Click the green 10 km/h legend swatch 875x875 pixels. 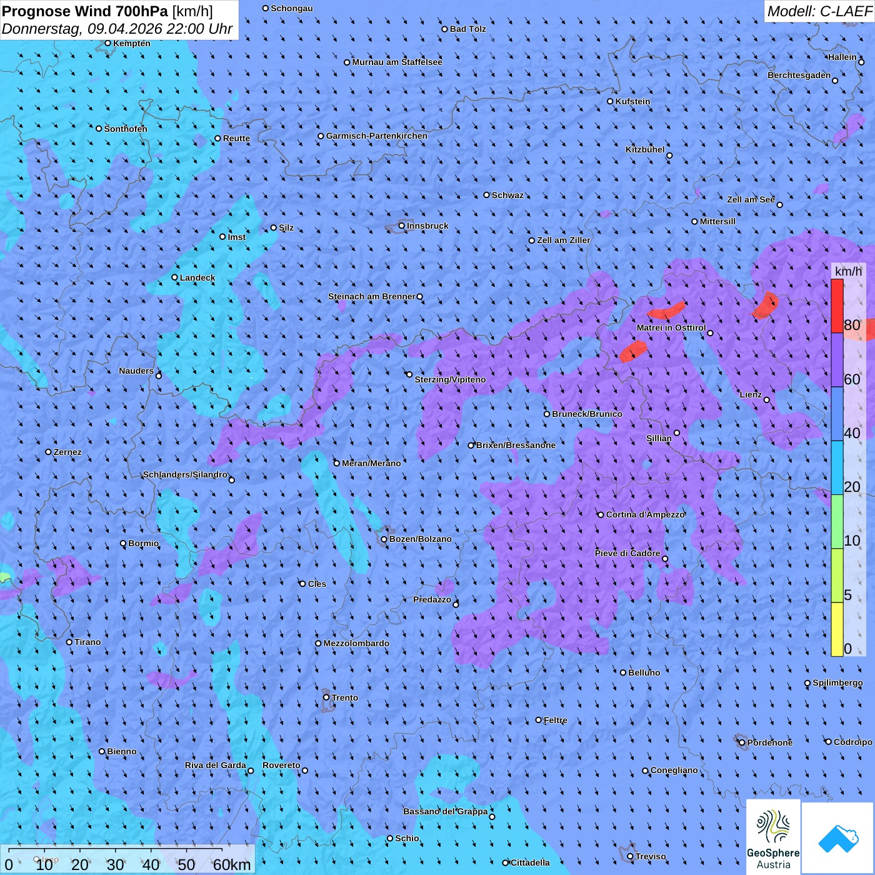point(837,522)
